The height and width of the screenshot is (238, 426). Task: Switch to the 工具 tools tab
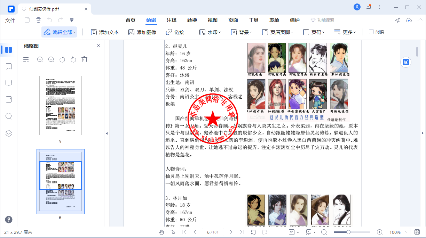(x=254, y=20)
